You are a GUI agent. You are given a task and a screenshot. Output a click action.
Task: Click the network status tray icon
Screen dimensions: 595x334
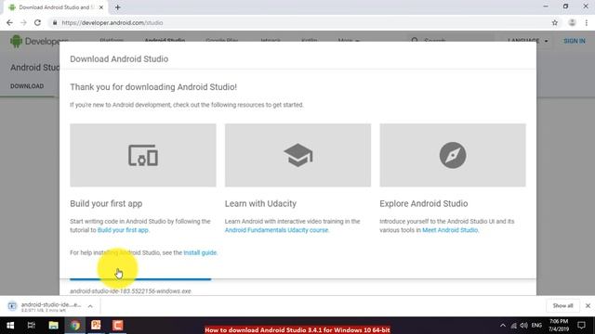[513, 326]
